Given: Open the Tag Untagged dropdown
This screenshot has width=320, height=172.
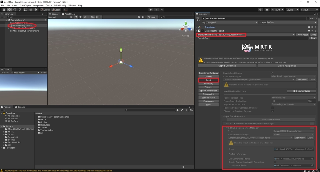Looking at the screenshot, I should point(232,22).
